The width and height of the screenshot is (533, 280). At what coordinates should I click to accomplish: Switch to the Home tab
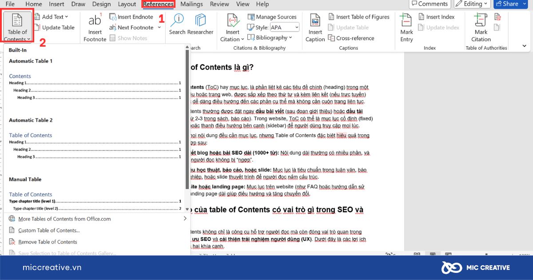click(x=34, y=4)
